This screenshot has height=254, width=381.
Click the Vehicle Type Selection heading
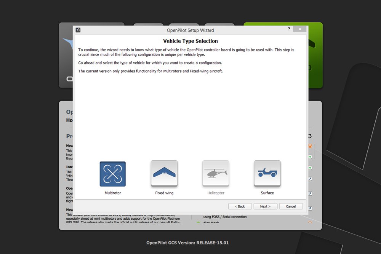190,41
